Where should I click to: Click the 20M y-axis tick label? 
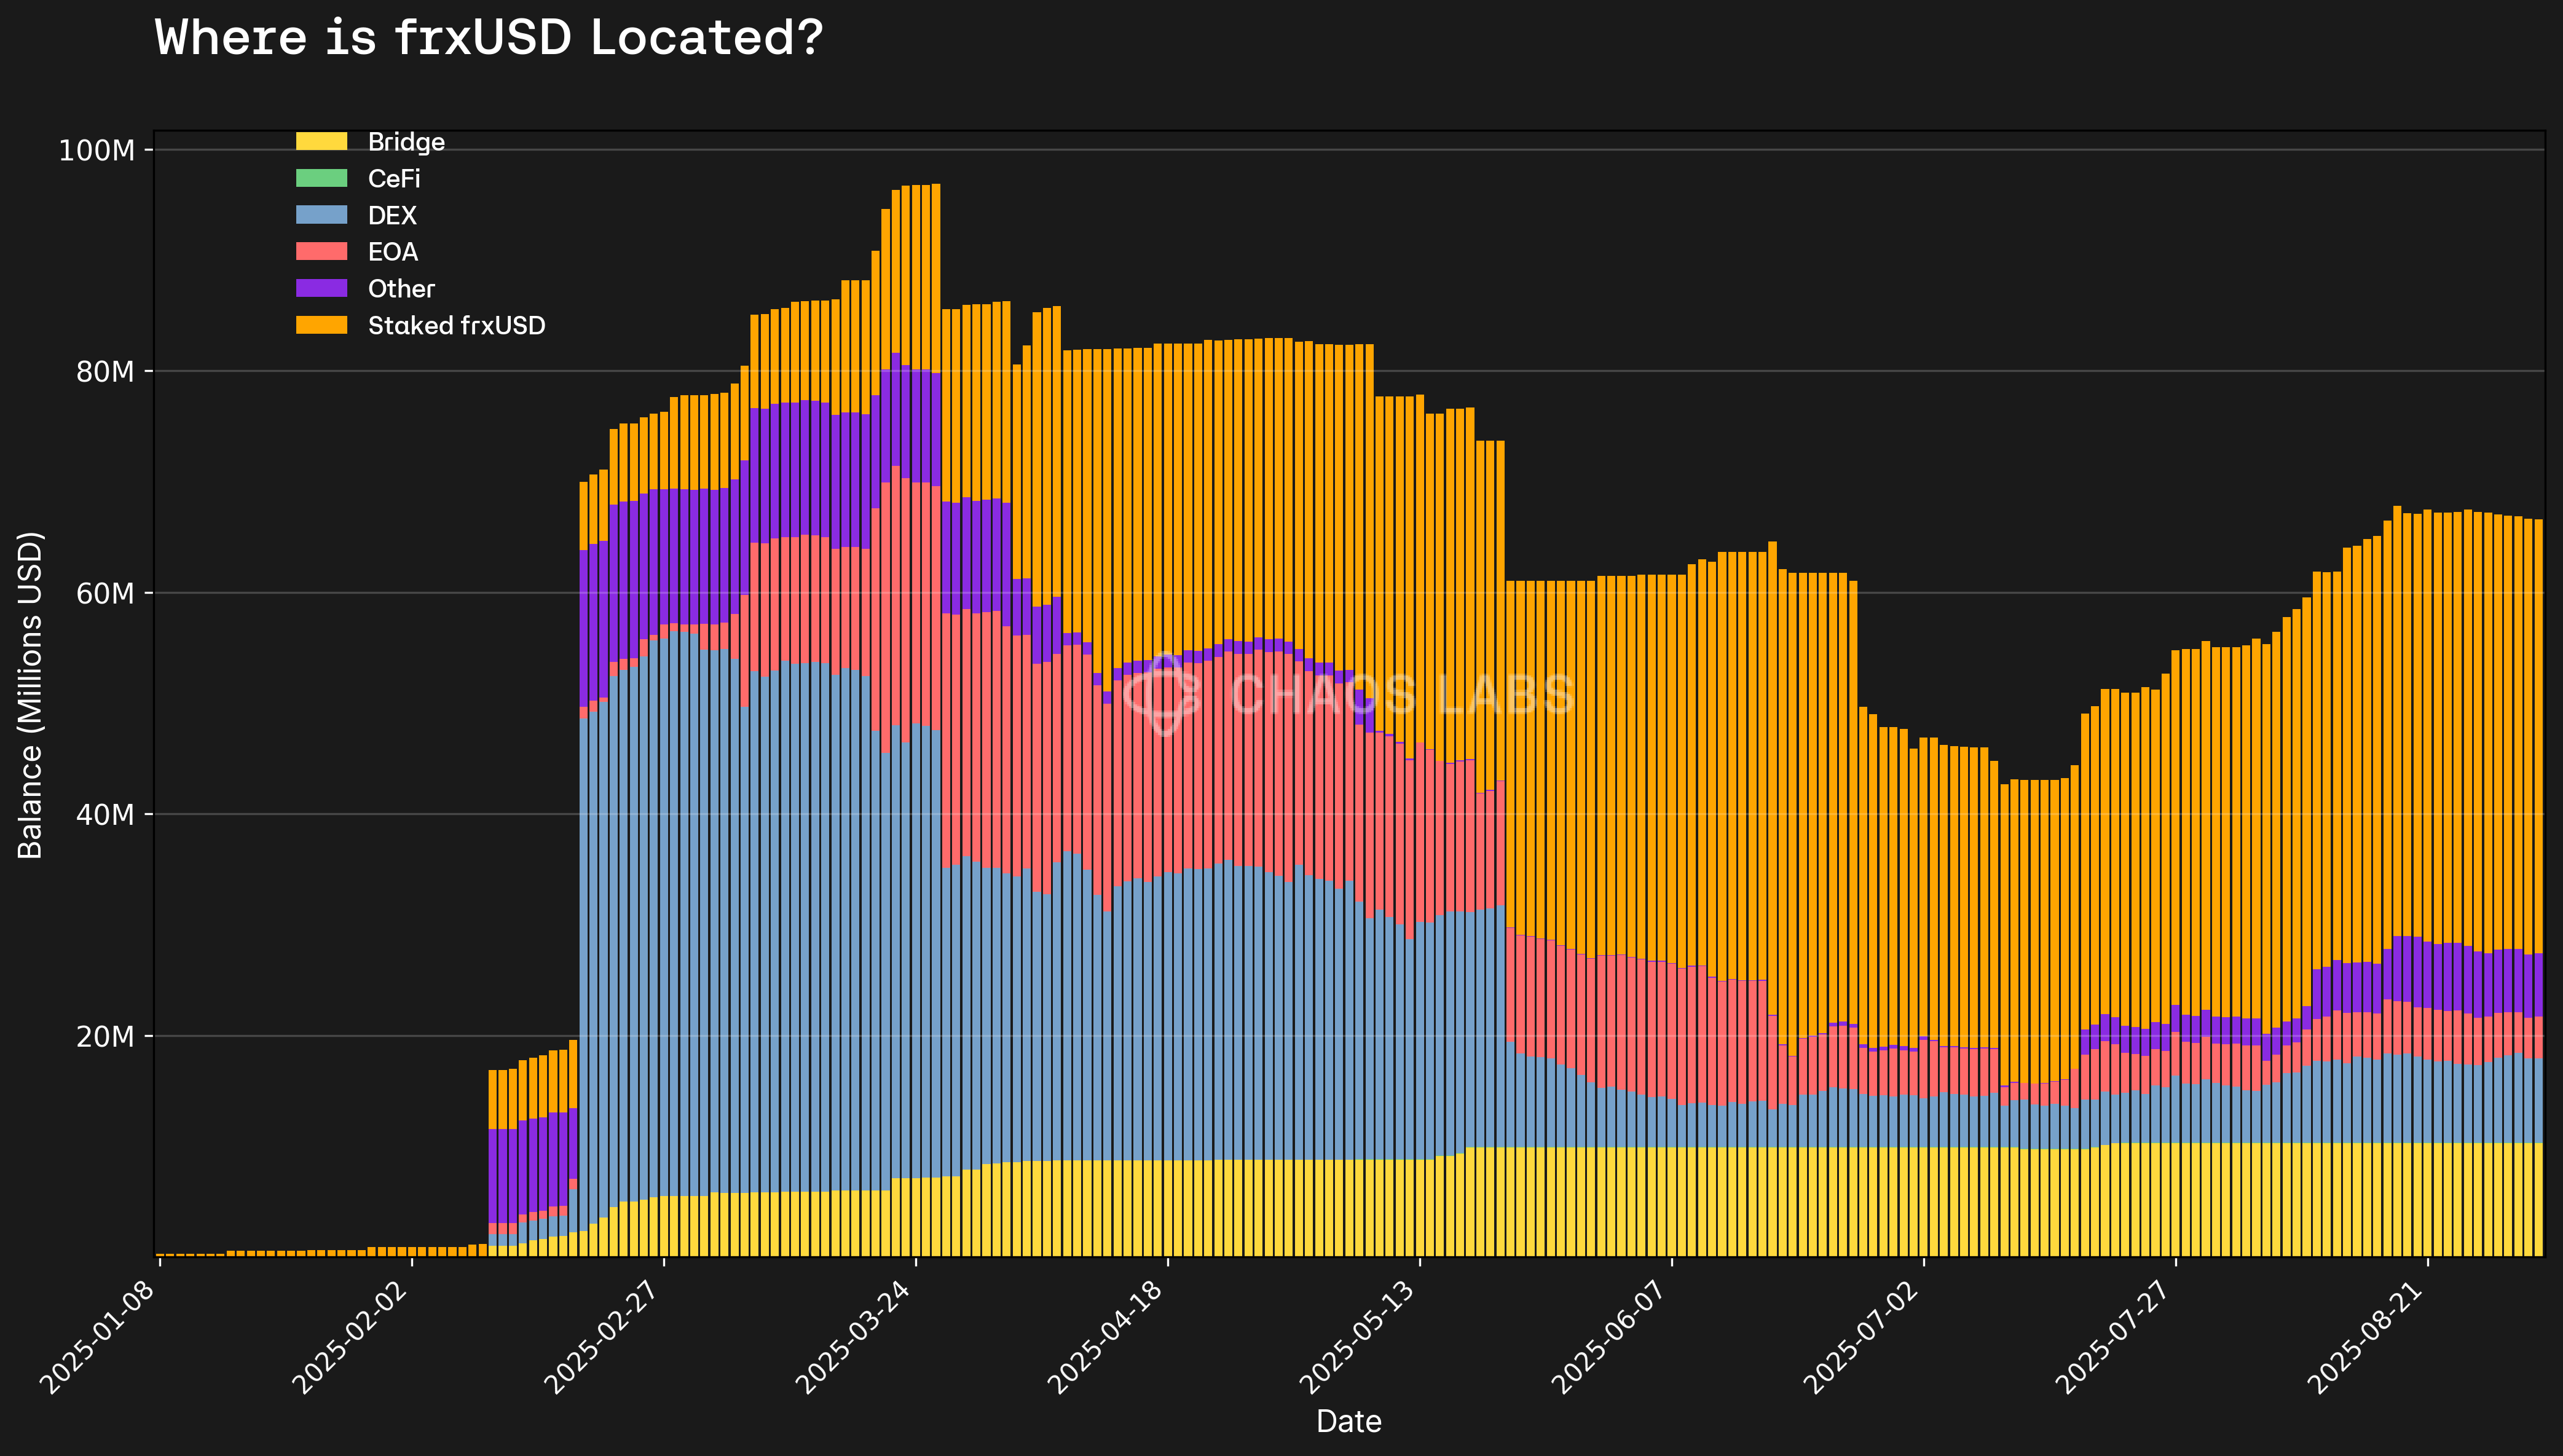coord(104,1036)
